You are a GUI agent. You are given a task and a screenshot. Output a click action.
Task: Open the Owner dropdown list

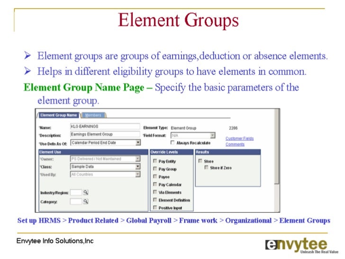point(138,158)
